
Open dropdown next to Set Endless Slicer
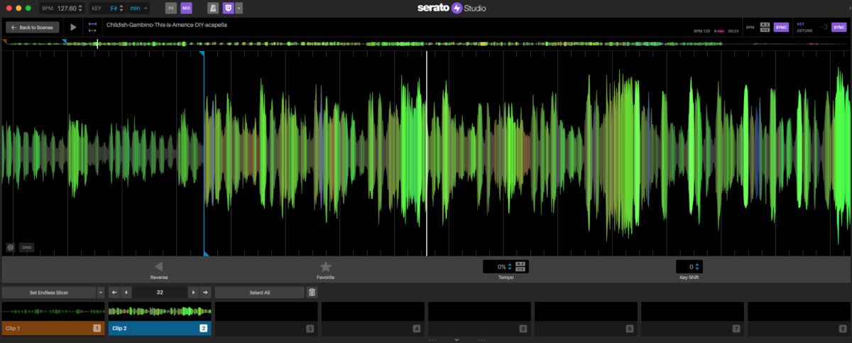100,293
